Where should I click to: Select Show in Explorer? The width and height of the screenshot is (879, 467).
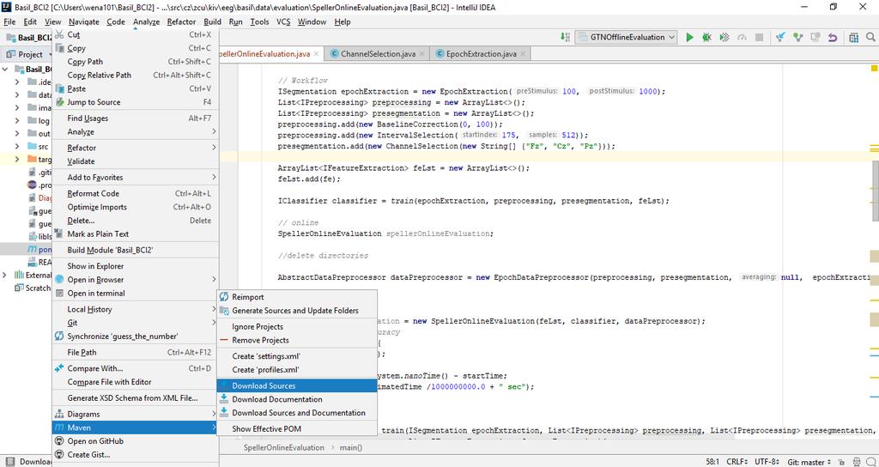(x=135, y=266)
